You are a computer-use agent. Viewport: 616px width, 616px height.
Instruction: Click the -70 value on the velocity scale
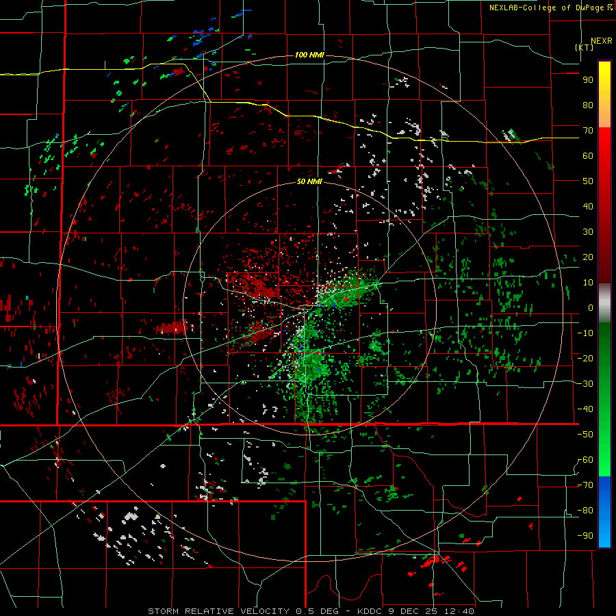point(585,485)
